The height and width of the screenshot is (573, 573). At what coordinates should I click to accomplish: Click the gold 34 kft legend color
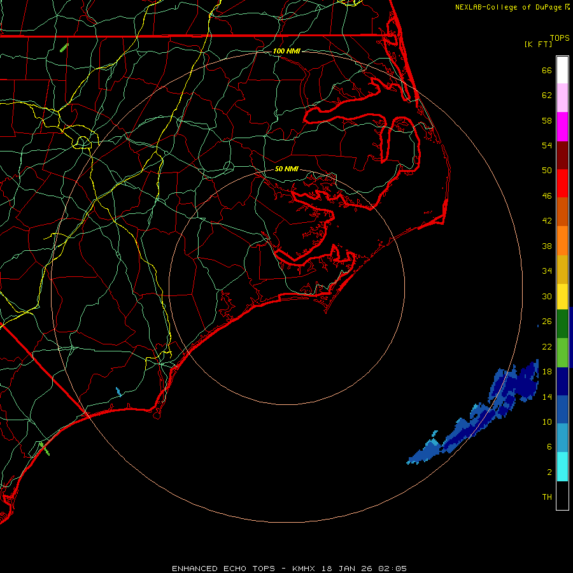[x=562, y=269]
